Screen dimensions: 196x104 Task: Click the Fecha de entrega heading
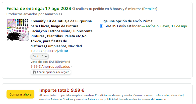tap(39, 8)
